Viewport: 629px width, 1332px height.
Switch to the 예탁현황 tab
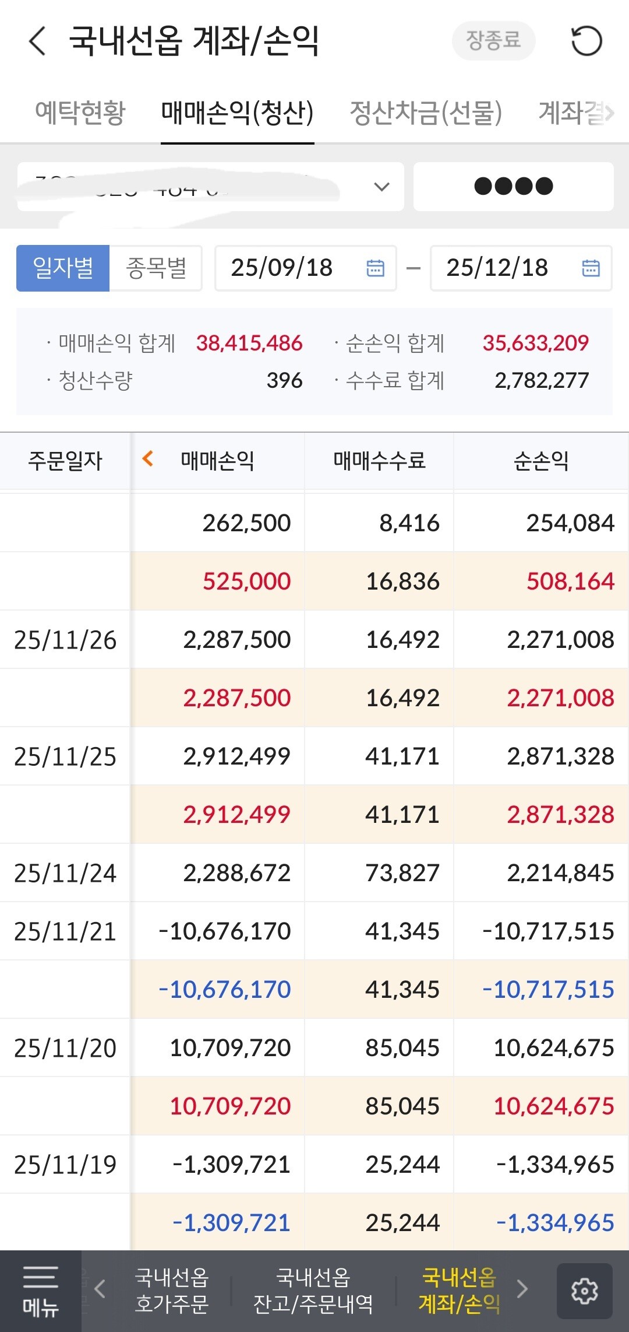click(80, 113)
